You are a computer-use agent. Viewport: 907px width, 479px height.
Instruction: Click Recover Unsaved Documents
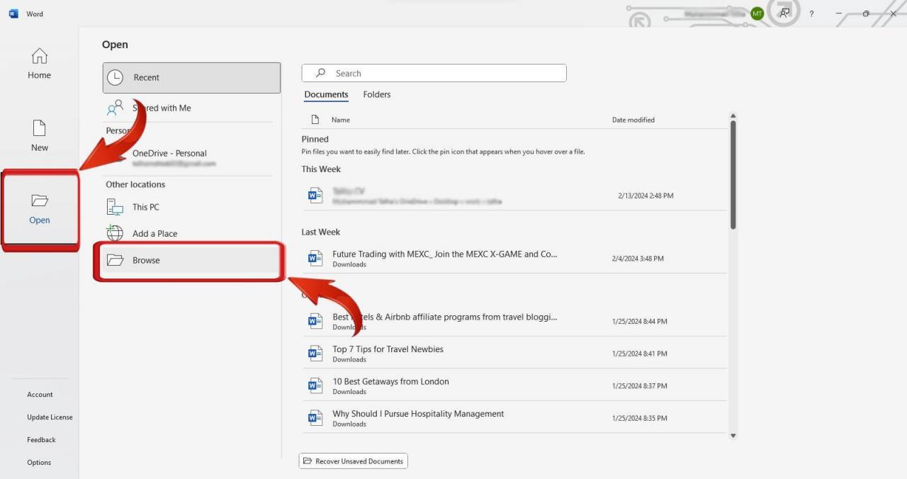(x=353, y=461)
